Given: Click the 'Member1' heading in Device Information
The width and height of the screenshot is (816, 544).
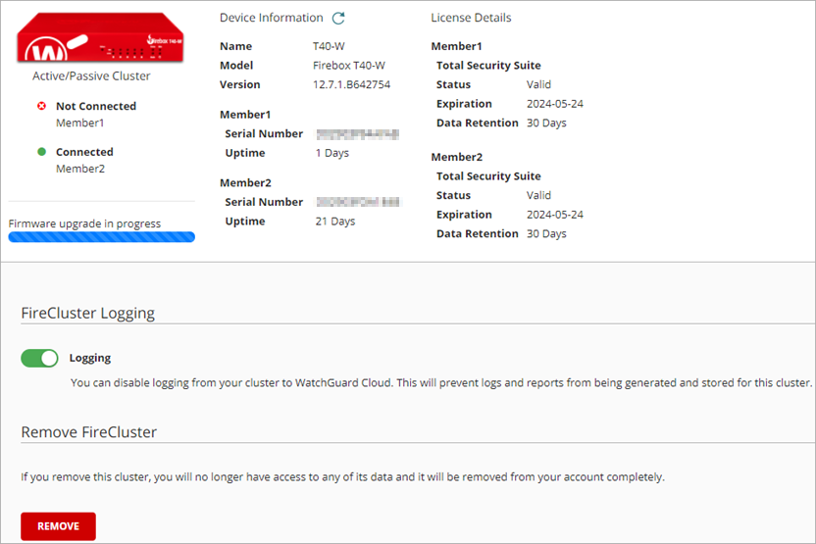Looking at the screenshot, I should point(245,115).
